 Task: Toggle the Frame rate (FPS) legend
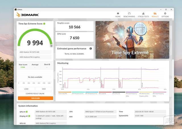pos(65,93)
